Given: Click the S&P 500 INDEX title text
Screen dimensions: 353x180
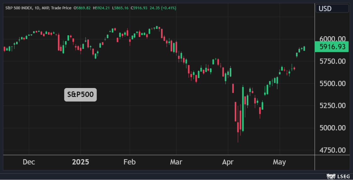Looking at the screenshot, I should pos(19,8).
